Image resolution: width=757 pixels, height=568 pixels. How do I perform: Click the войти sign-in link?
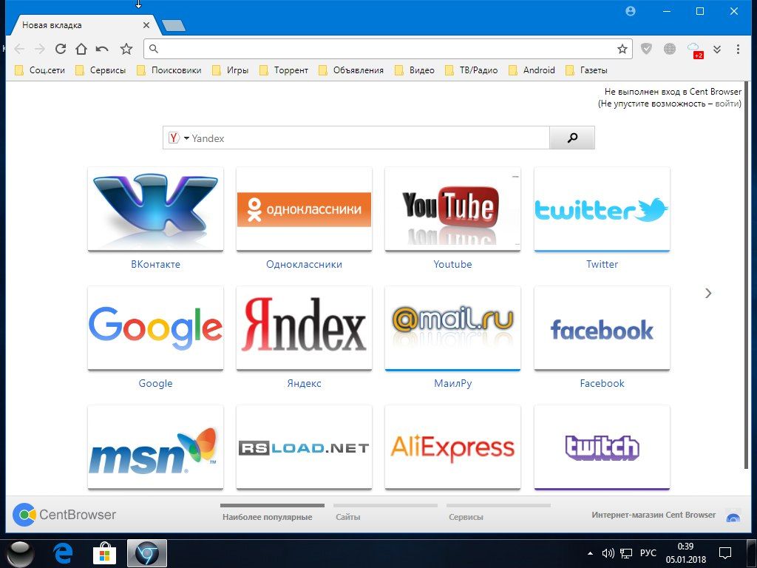point(727,104)
